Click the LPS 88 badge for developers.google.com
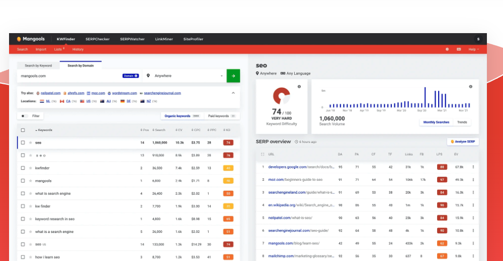This screenshot has width=503, height=261. [442, 167]
